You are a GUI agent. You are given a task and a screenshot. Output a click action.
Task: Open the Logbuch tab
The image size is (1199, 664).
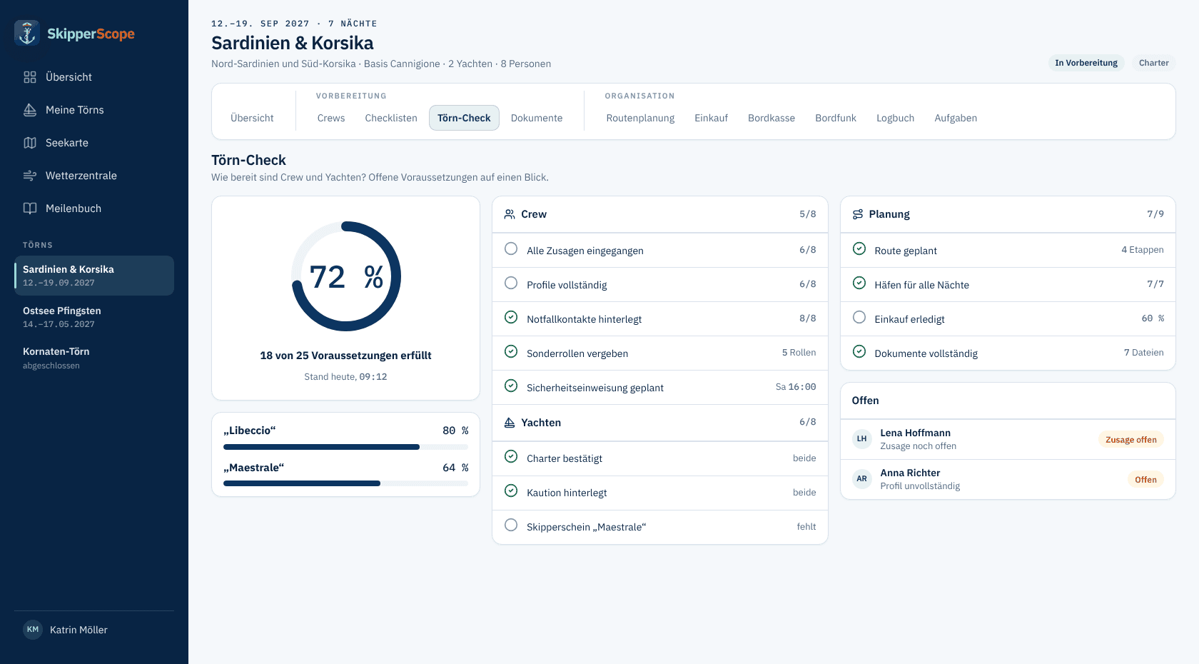pos(895,118)
